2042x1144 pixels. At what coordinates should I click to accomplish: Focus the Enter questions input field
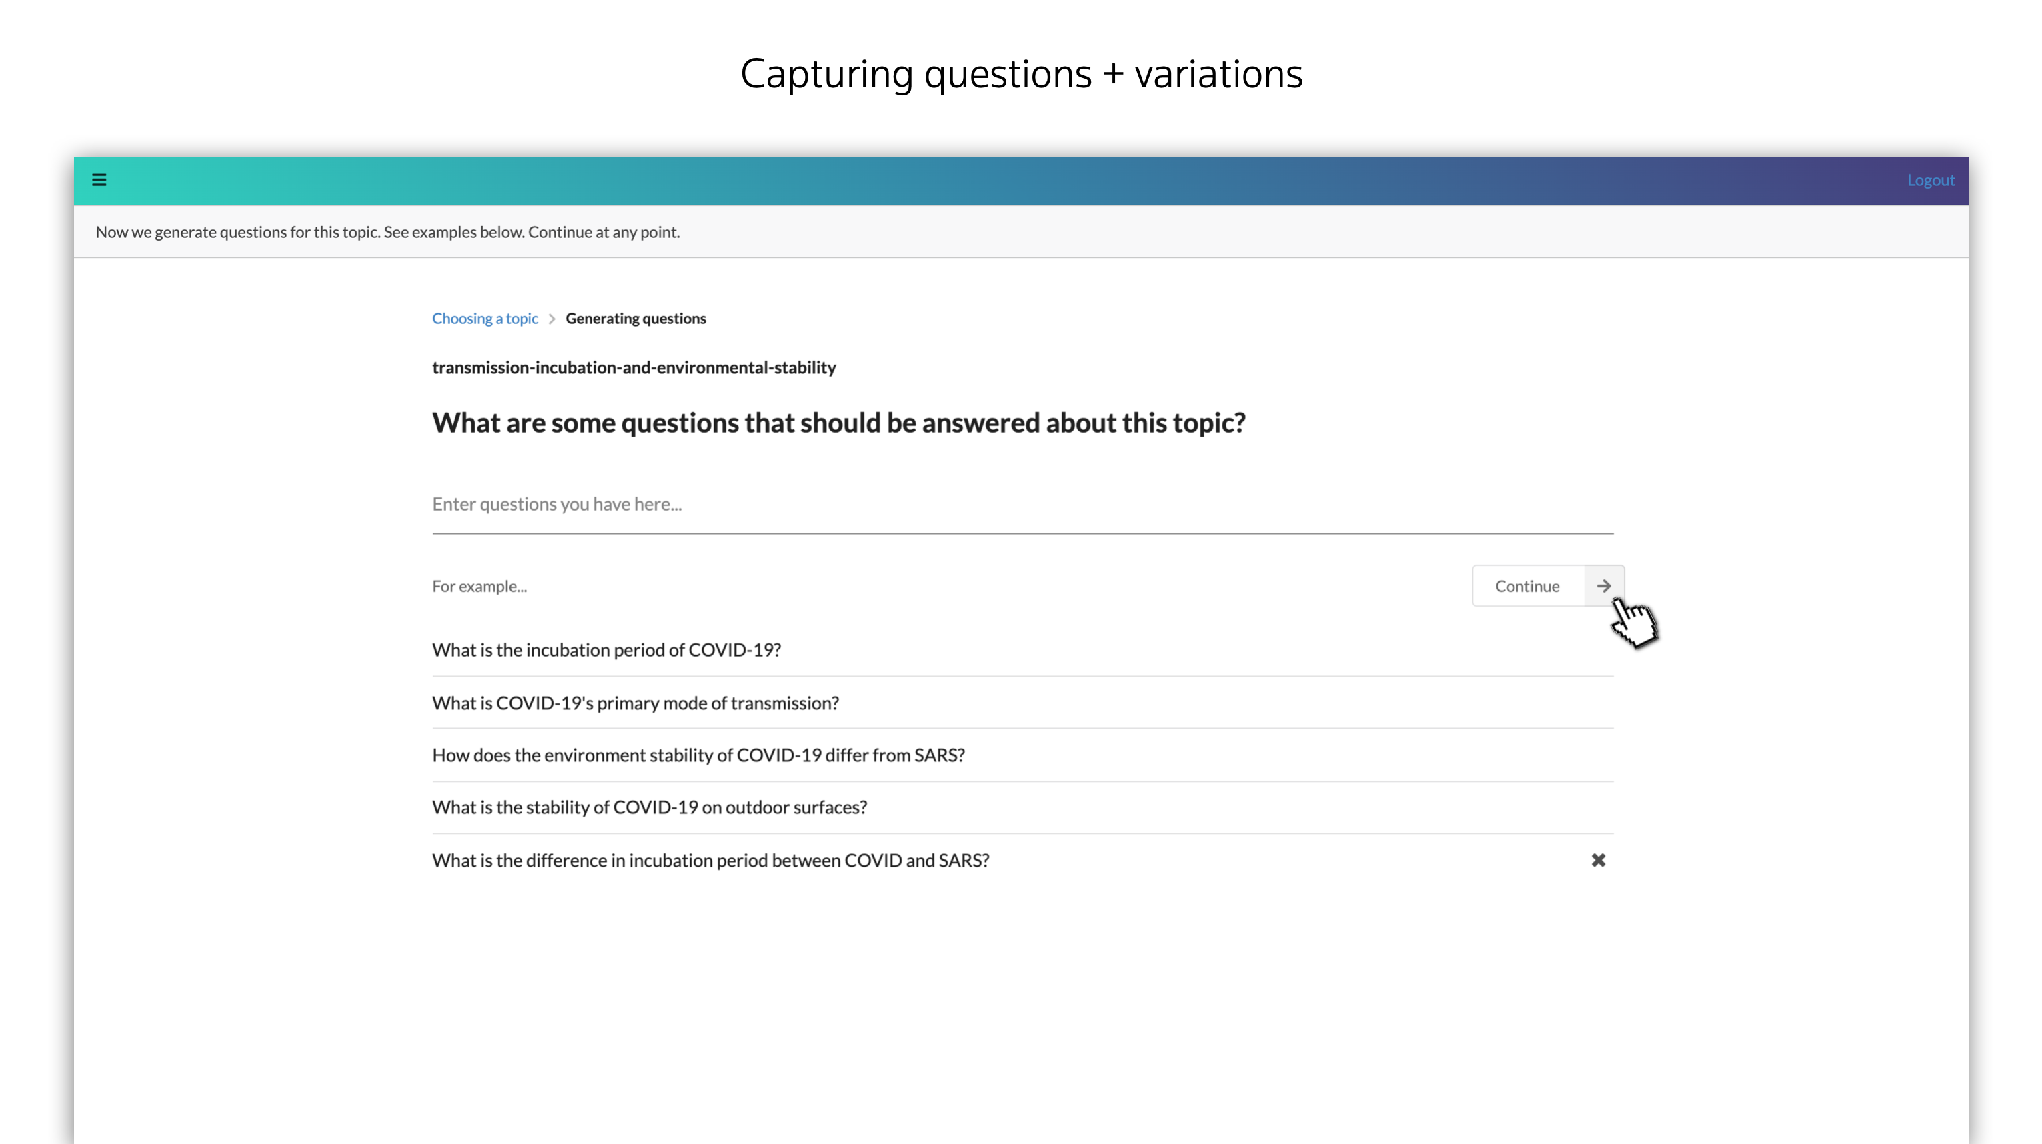(x=1022, y=505)
